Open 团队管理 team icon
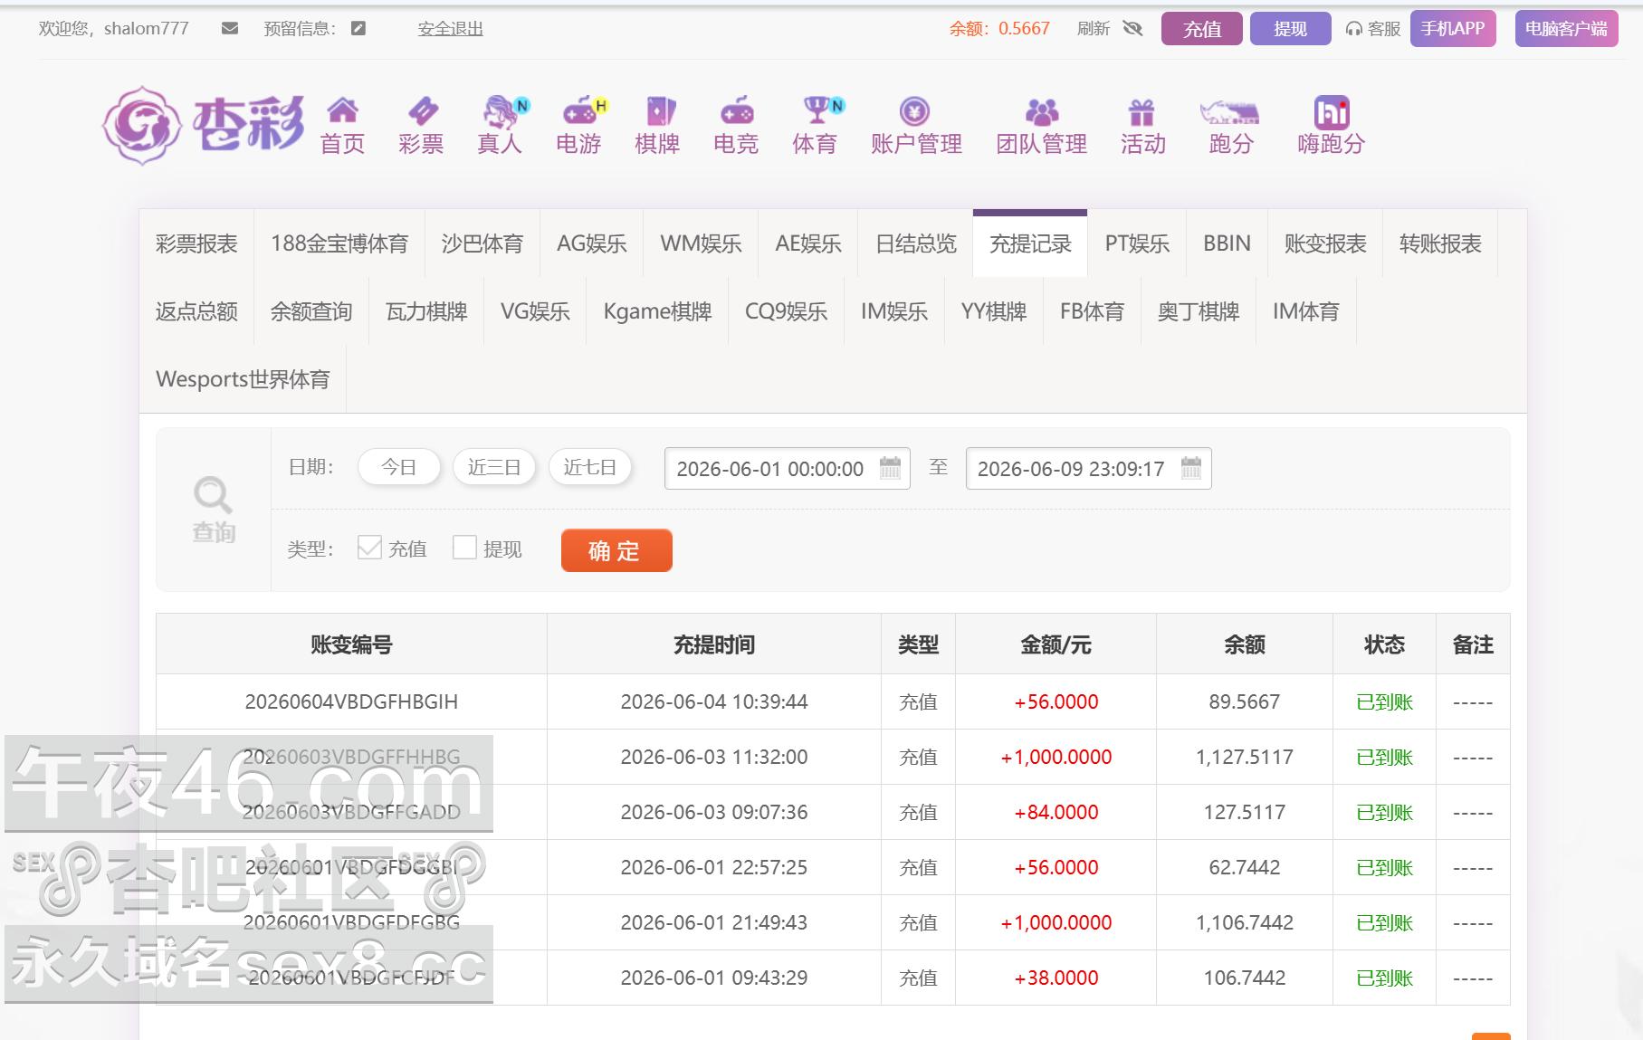Image resolution: width=1643 pixels, height=1040 pixels. click(1042, 112)
